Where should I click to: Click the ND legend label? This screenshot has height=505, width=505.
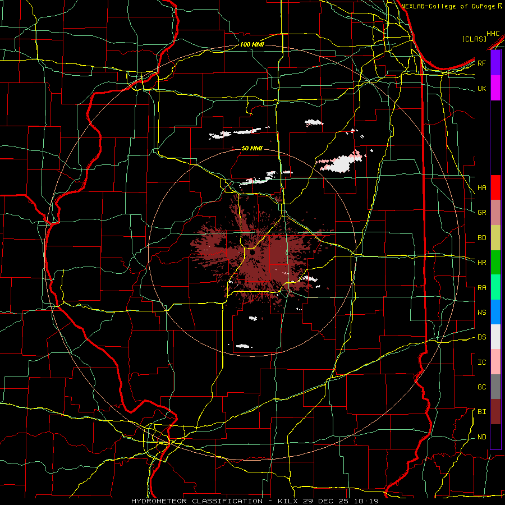click(x=482, y=437)
